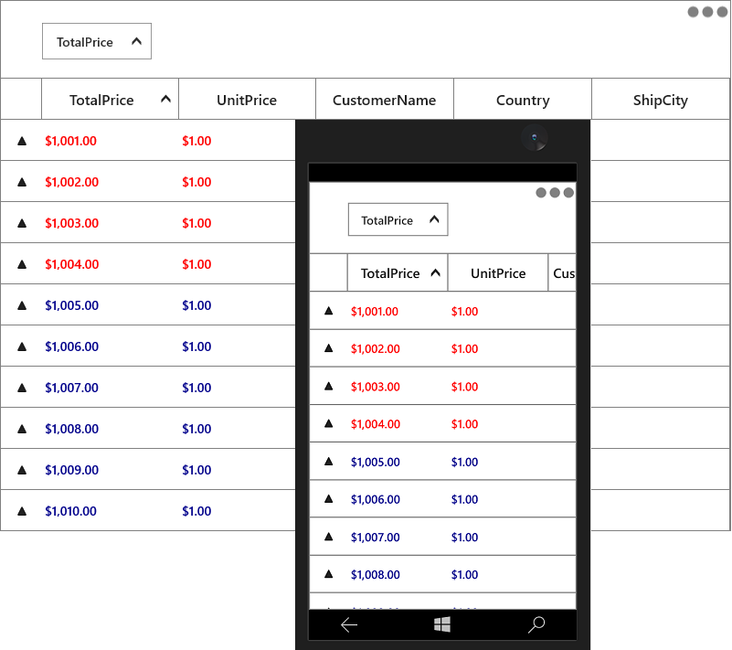Sort by the CustomerName column header

click(385, 99)
